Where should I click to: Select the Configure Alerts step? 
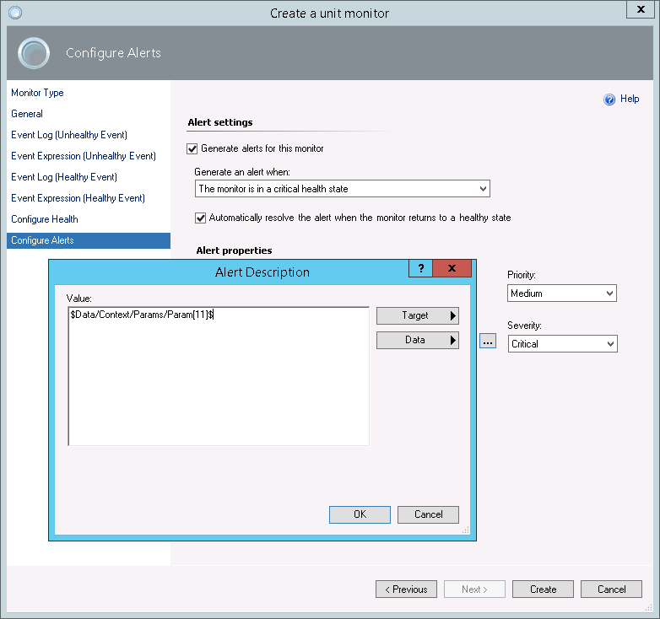(89, 240)
